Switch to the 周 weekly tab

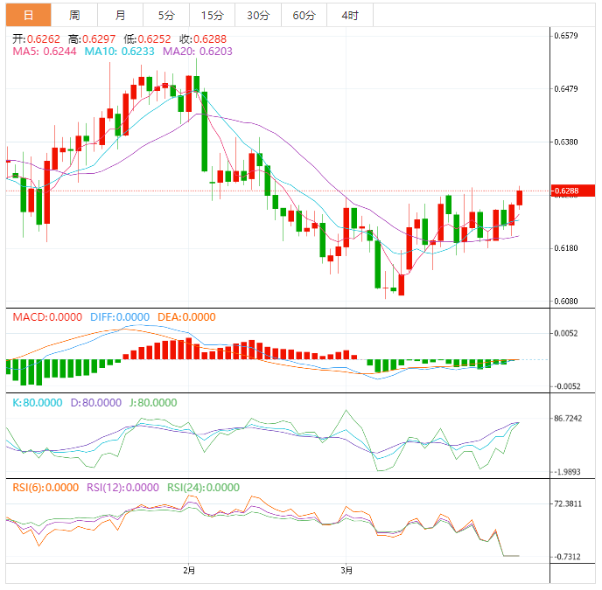74,16
